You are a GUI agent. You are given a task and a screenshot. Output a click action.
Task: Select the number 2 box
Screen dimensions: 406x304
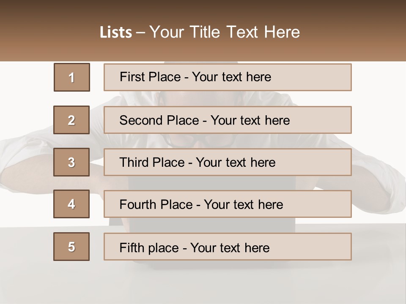[x=71, y=120]
